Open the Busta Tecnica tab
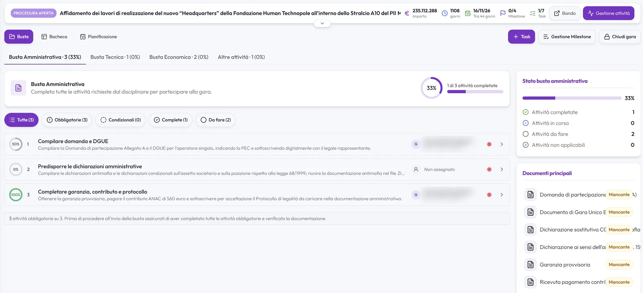Screen dimensions: 643x293 coord(115,57)
